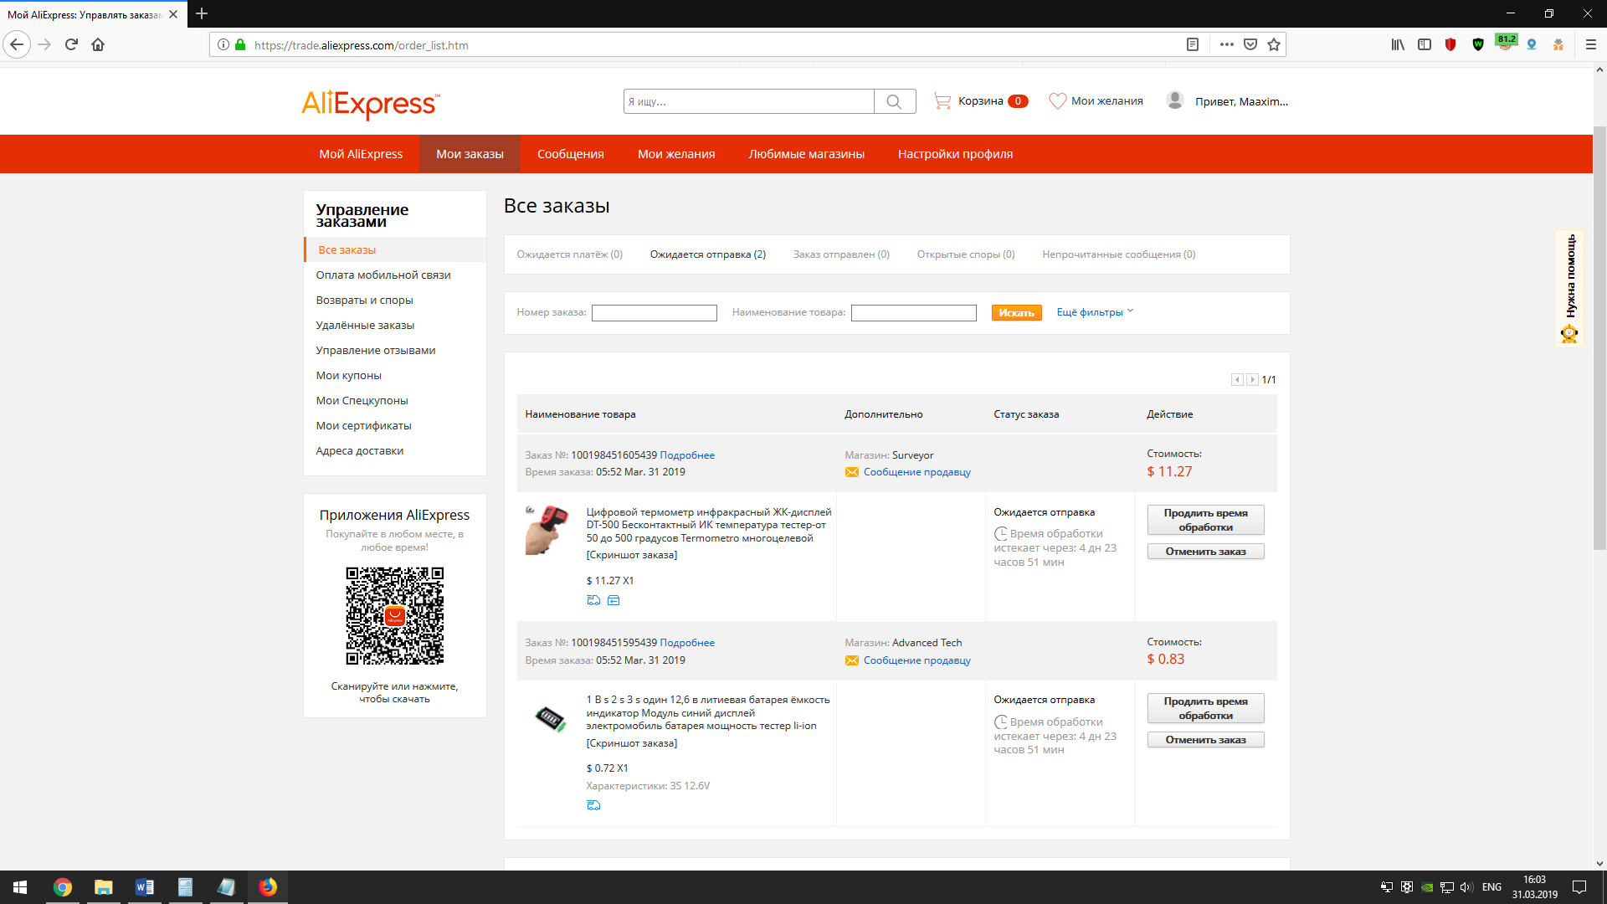The image size is (1607, 904).
Task: Click the page vertical scrollbar
Action: pos(1599,338)
